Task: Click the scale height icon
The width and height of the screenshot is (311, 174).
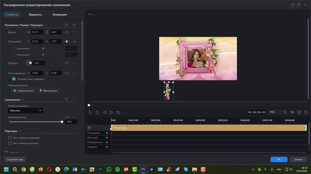Action: [47, 32]
